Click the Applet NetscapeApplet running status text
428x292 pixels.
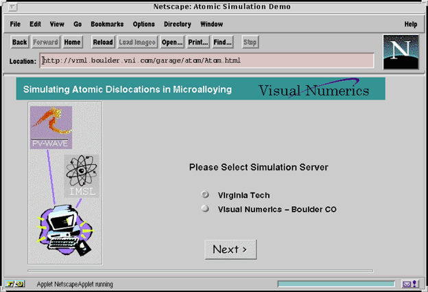click(75, 284)
